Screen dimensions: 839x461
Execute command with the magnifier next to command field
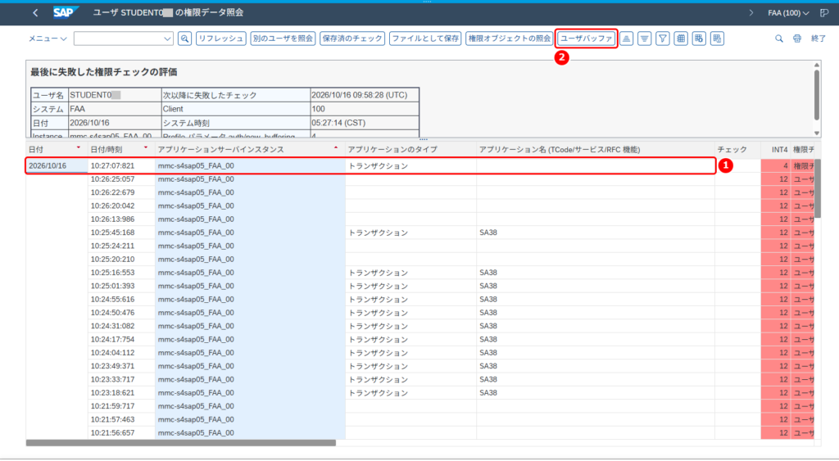[184, 38]
